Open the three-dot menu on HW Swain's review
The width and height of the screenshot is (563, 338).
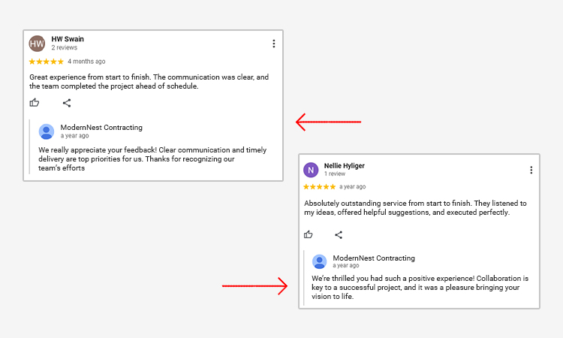point(274,44)
